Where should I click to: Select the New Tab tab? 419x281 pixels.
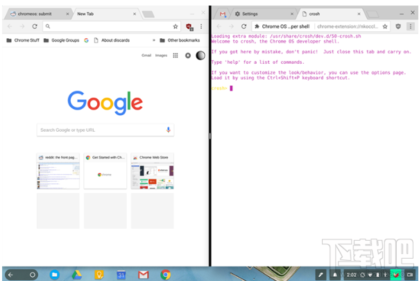pyautogui.click(x=105, y=14)
